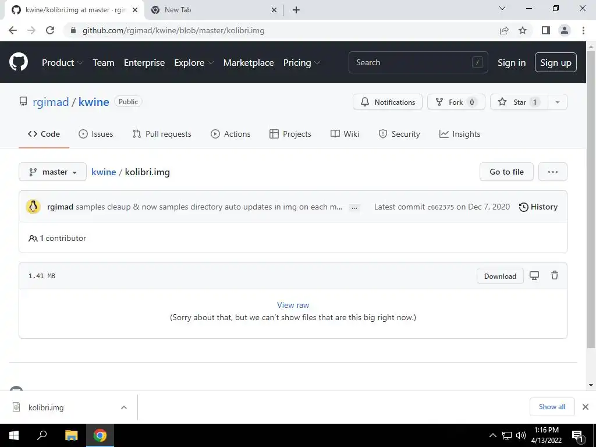
Task: Click the View raw link
Action: [293, 305]
